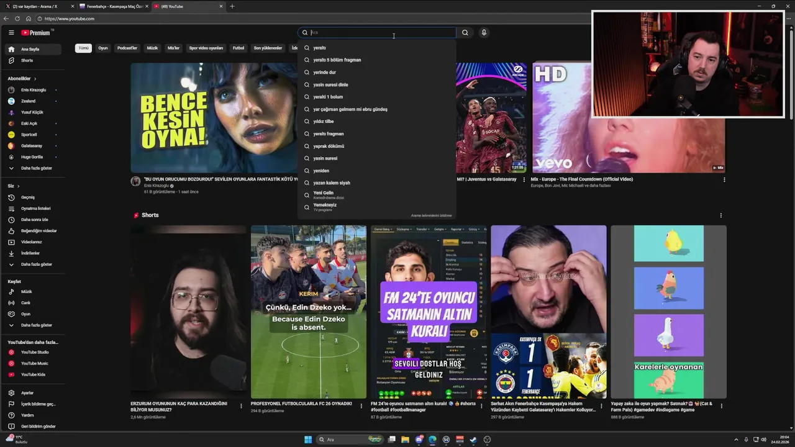Open Beğendiğim videolar liked videos

[x=32, y=231]
